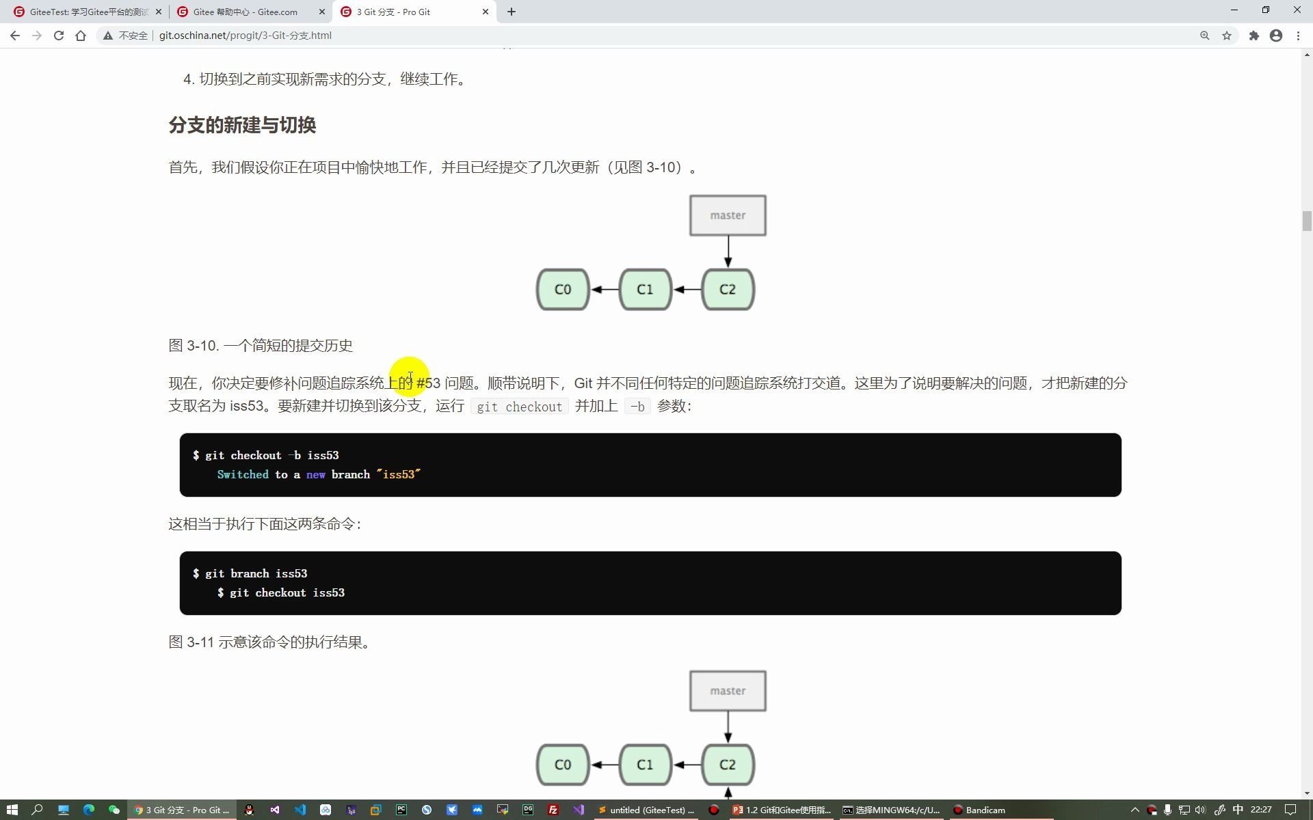Open the browser profile avatar
The image size is (1313, 820).
tap(1276, 35)
